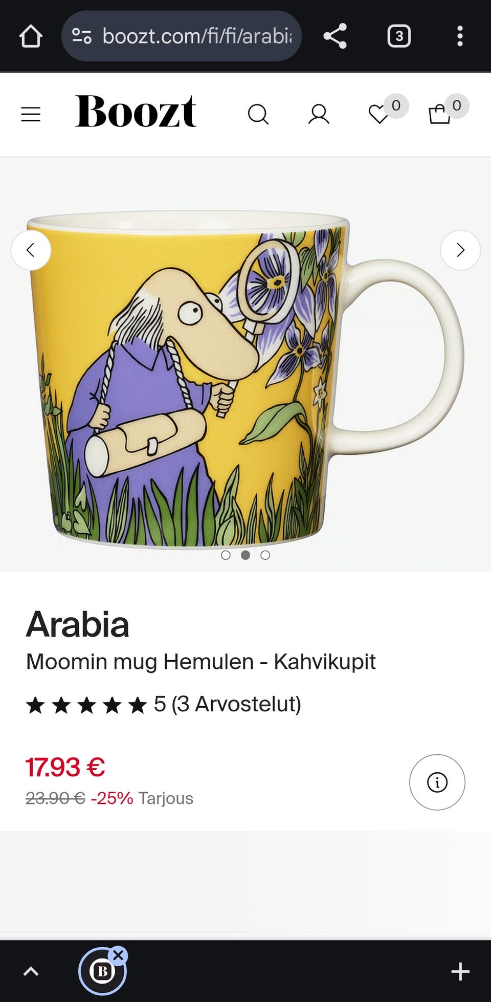
Task: Open the browser three-dot overflow menu
Action: pos(460,36)
